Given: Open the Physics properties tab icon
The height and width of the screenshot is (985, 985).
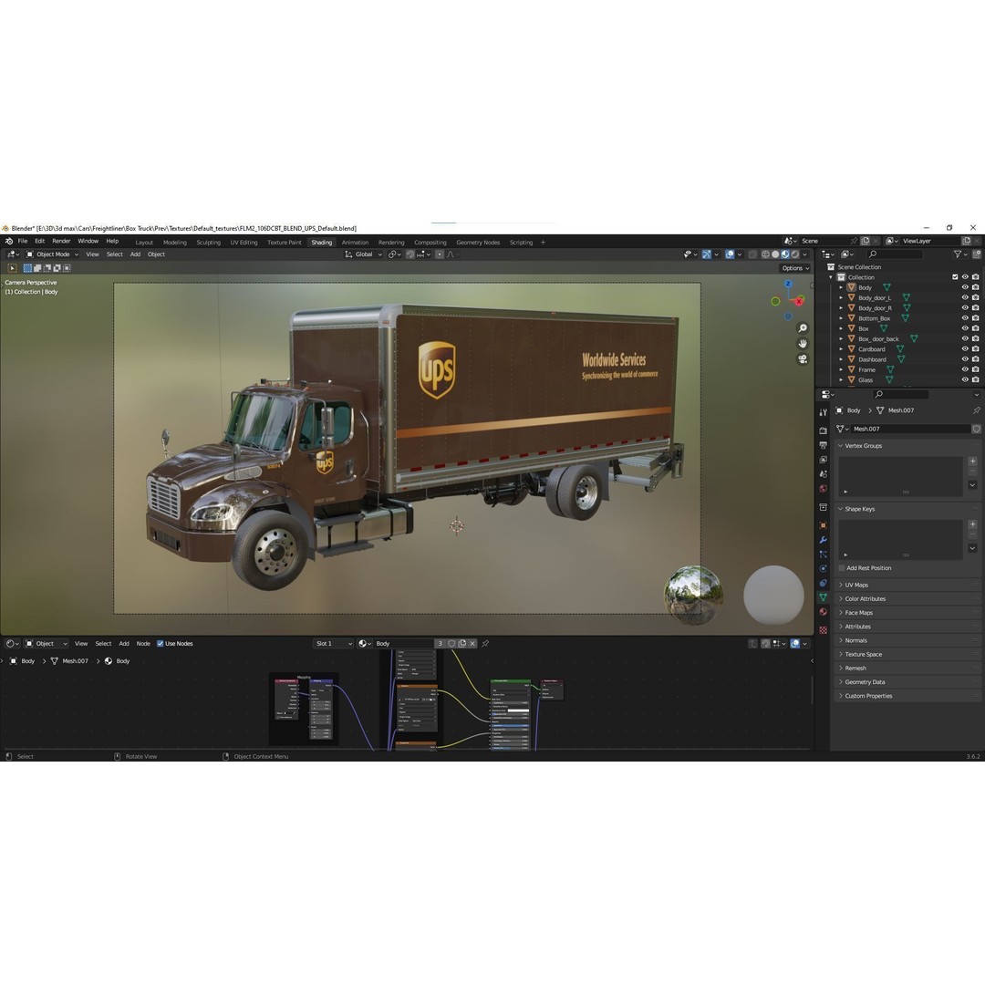Looking at the screenshot, I should pyautogui.click(x=823, y=568).
